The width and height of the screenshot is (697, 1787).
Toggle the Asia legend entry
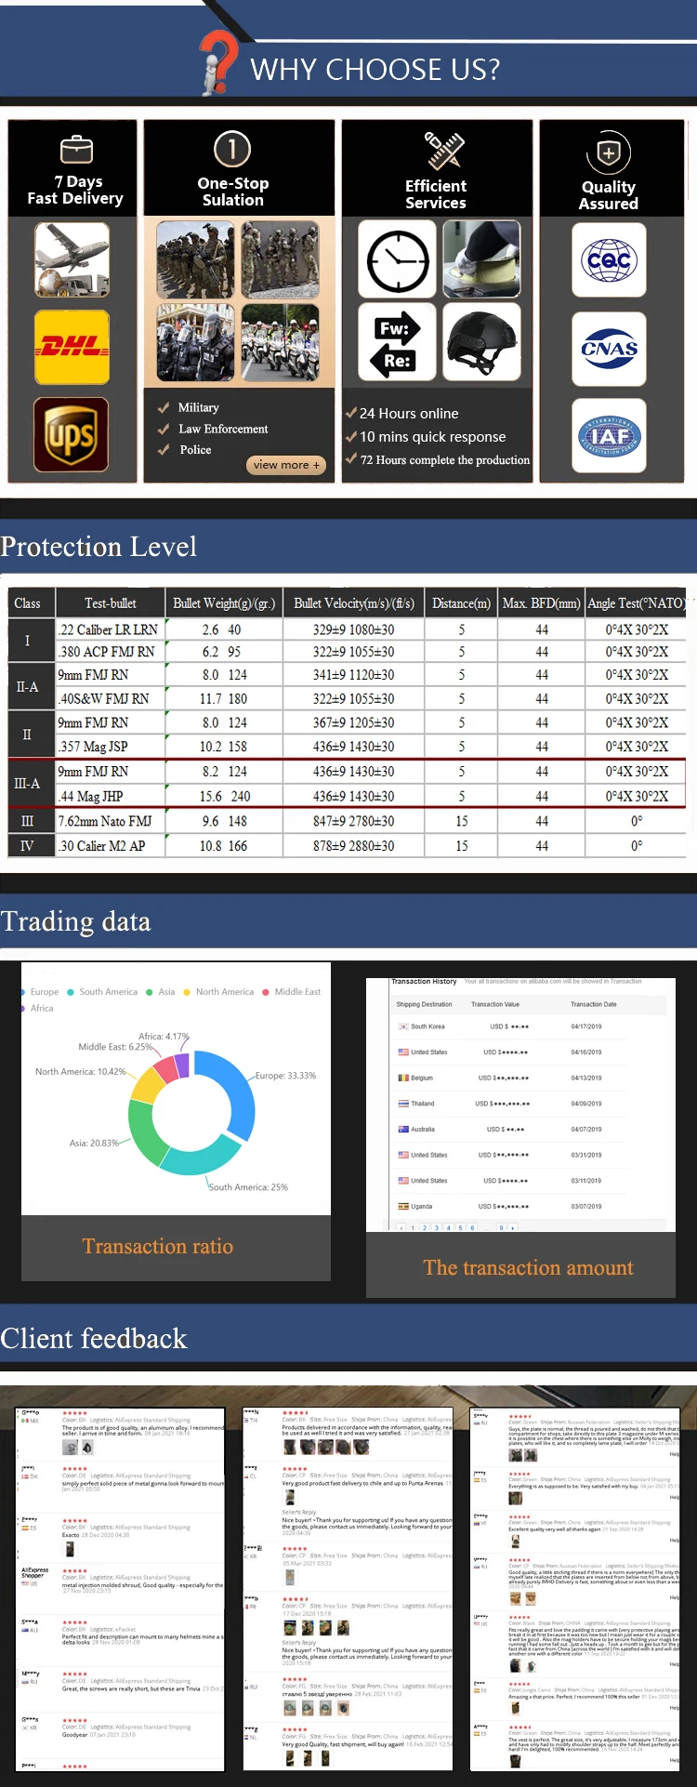pos(161,992)
